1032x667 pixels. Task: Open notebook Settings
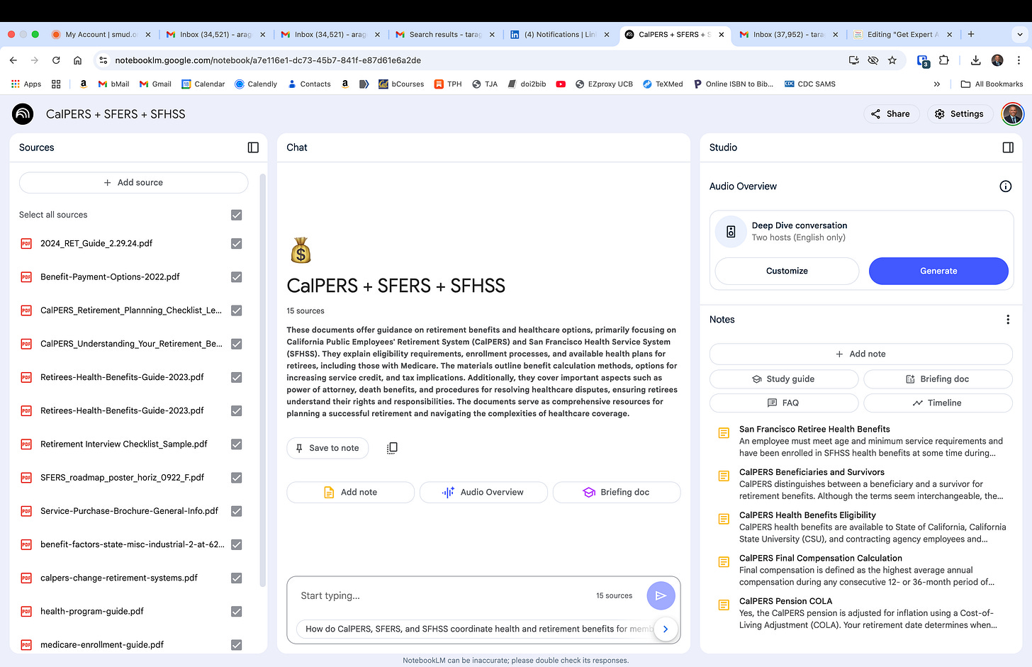959,113
